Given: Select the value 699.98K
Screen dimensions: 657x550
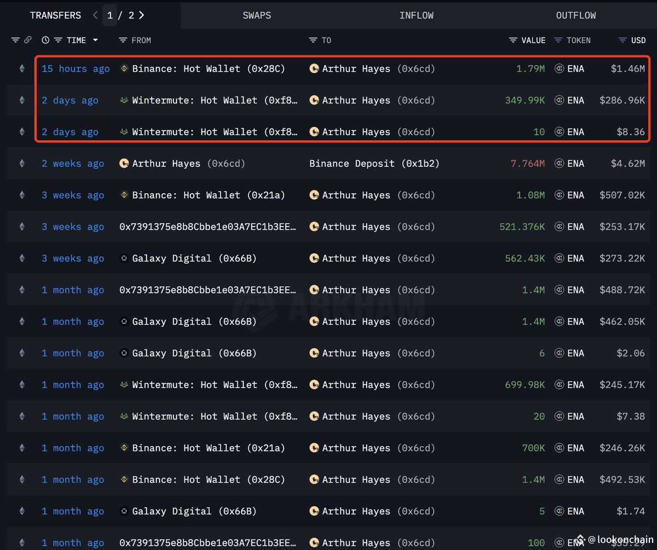Looking at the screenshot, I should 525,385.
